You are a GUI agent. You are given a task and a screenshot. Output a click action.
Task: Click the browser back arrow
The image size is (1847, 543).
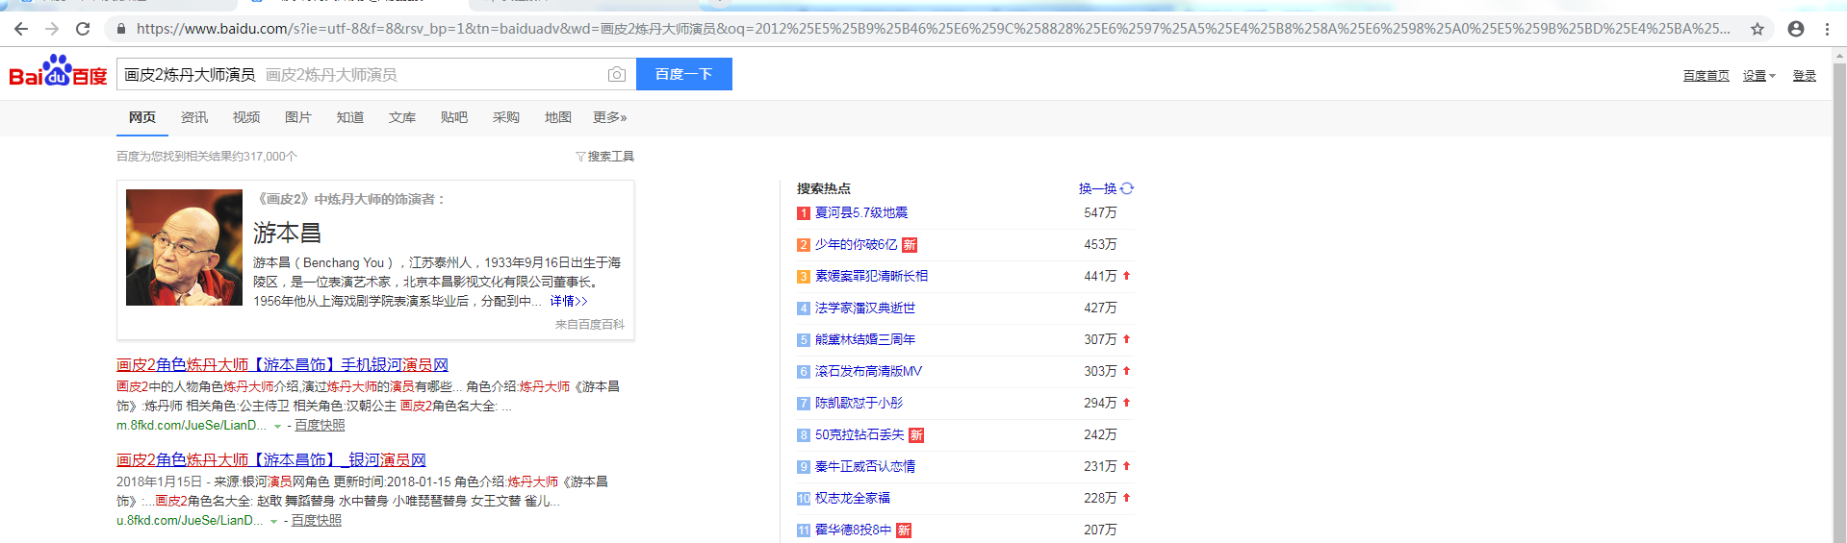pos(21,29)
